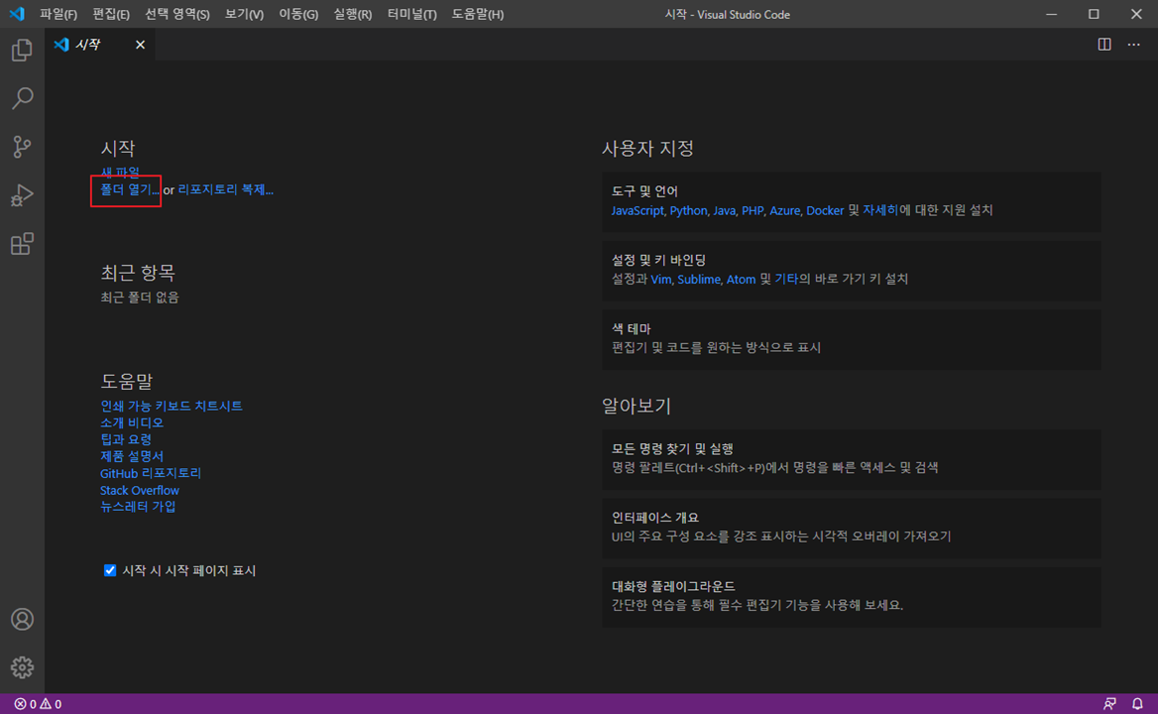Click the PHP language support link

click(753, 210)
